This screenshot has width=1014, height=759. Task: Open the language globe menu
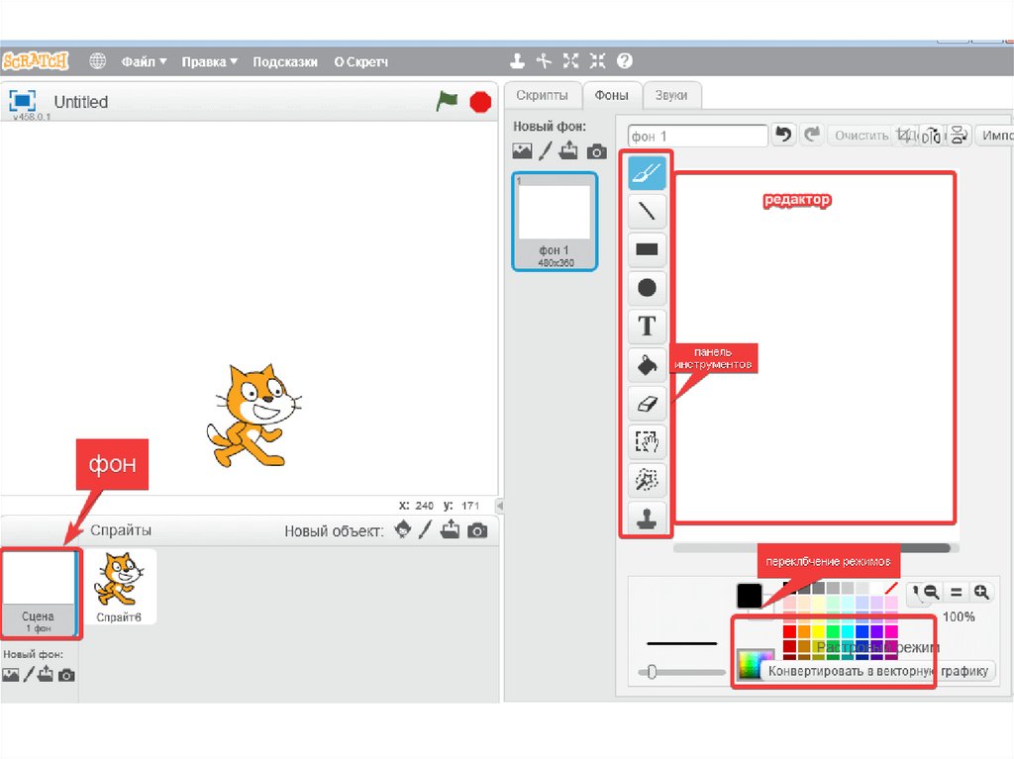pyautogui.click(x=98, y=60)
